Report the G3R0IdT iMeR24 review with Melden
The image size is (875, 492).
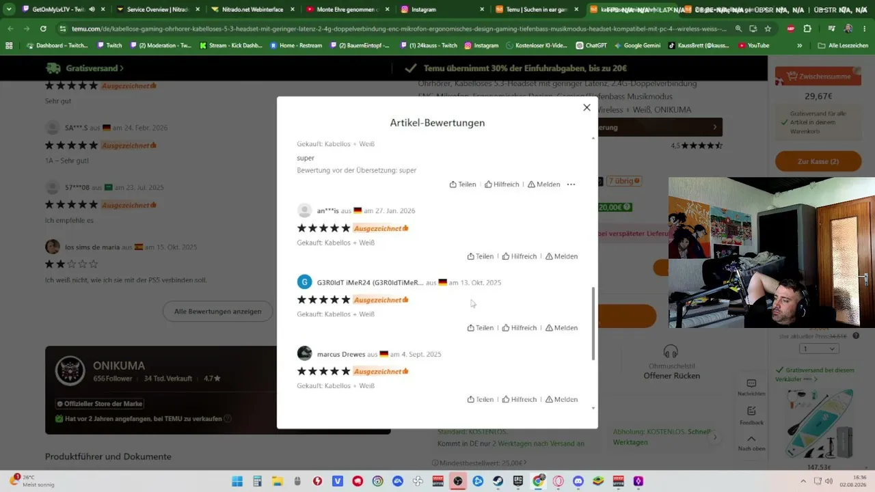pyautogui.click(x=562, y=328)
